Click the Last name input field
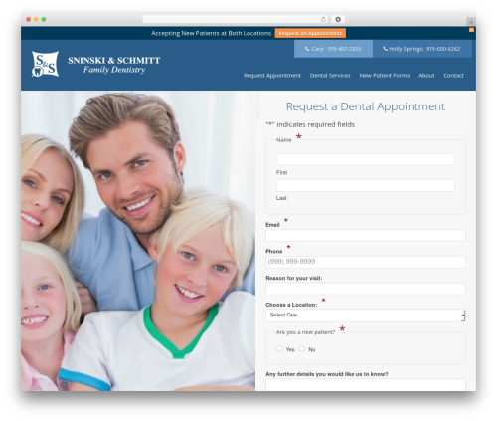This screenshot has height=421, width=497. tap(366, 185)
